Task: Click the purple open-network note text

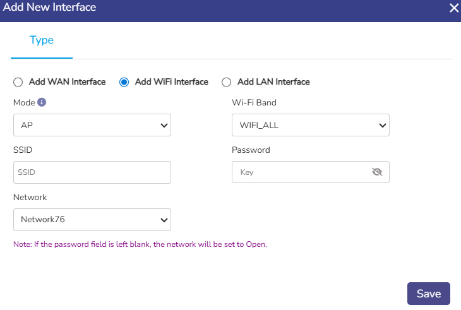Action: pos(140,244)
